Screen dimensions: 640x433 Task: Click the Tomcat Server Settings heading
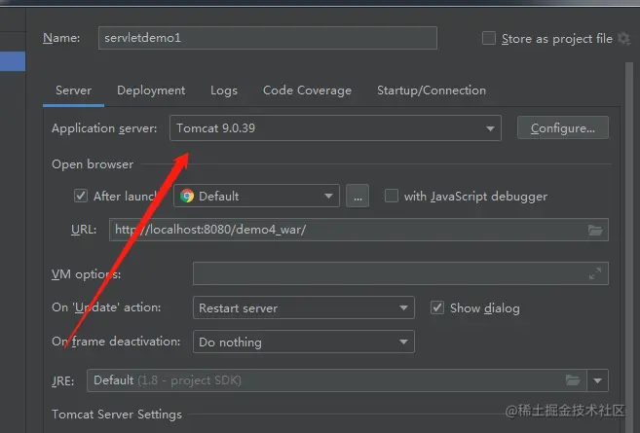[x=117, y=415]
